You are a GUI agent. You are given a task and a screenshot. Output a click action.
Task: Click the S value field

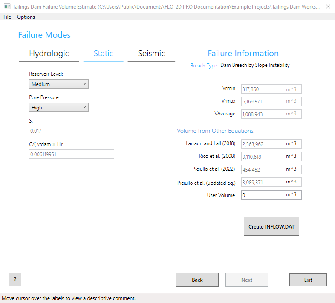[72, 131]
